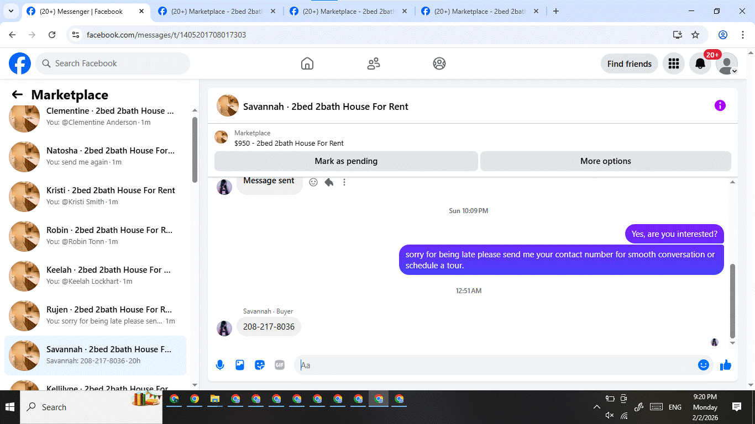Toggle muted volume icon in tray
This screenshot has width=755, height=424.
coord(610,415)
